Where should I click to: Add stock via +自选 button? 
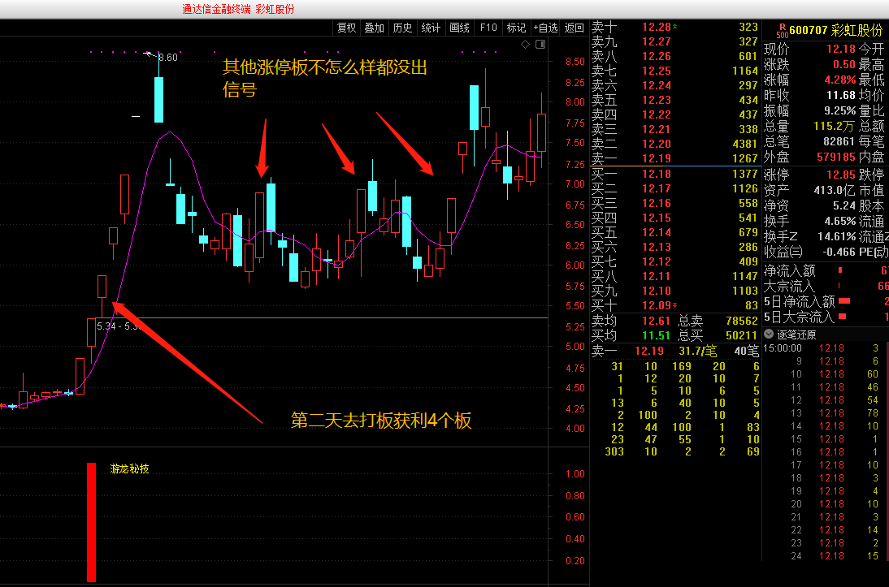coord(545,28)
